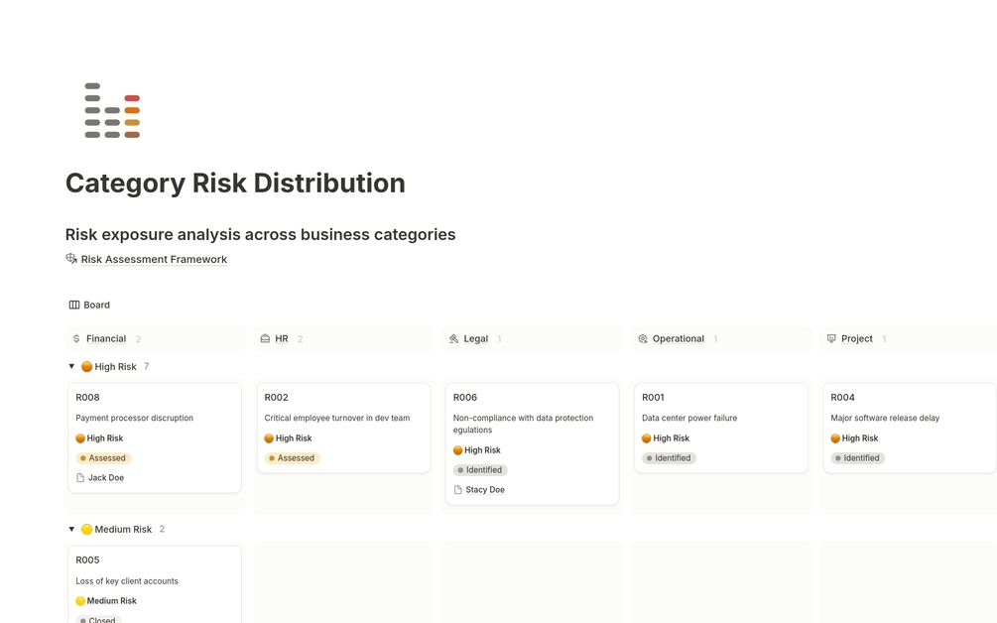The image size is (997, 623).
Task: Open the Risk Assessment Framework link
Action: (154, 259)
